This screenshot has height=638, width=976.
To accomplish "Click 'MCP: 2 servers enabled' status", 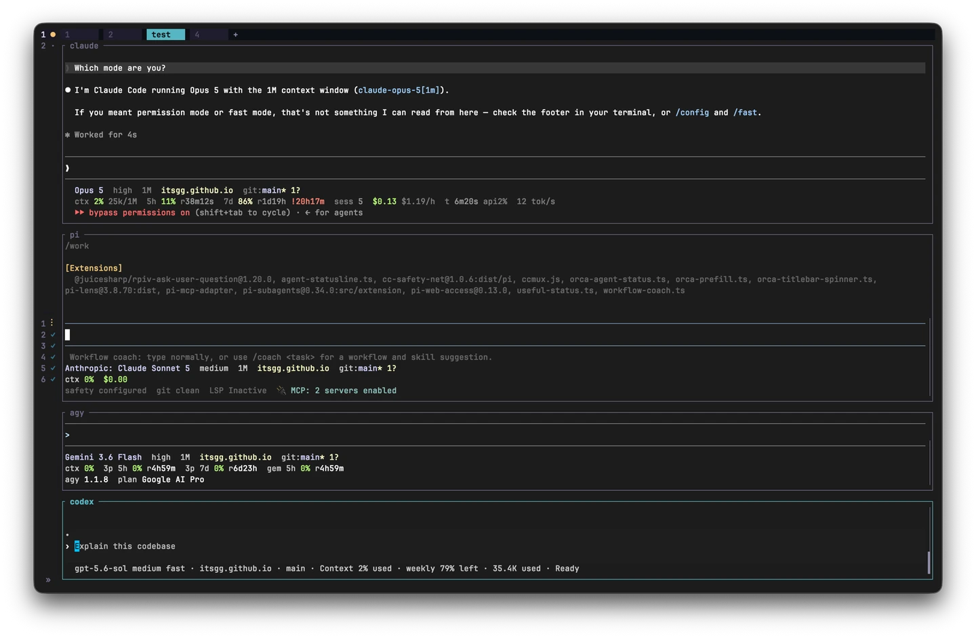I will point(344,391).
